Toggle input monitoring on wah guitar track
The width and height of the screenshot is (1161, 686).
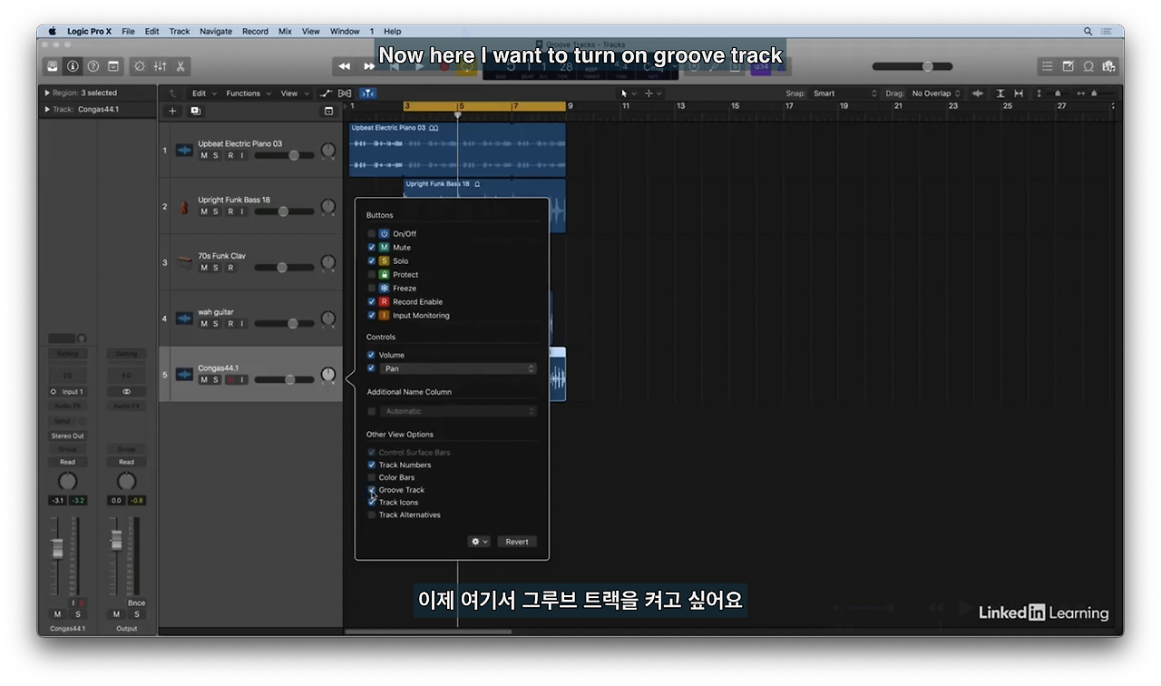[x=242, y=325]
